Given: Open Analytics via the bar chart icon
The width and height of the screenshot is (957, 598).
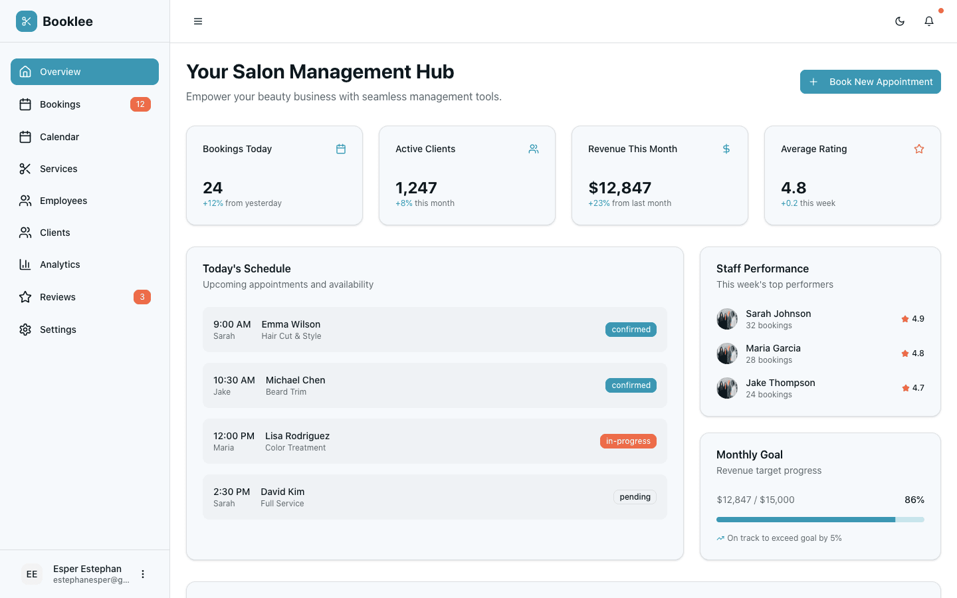Looking at the screenshot, I should 25,264.
